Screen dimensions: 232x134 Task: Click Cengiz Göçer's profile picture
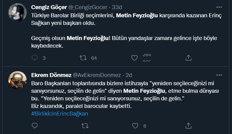(18, 12)
